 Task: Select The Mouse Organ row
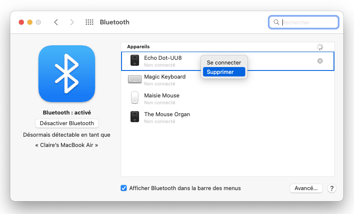[x=228, y=117]
